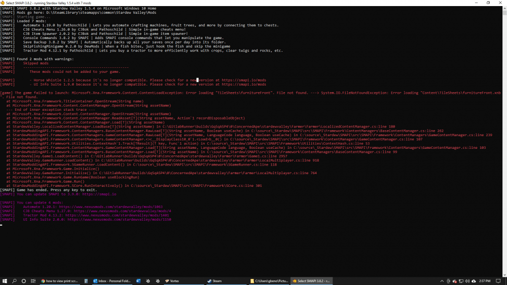Open File Explorer Pictures folder window
The height and width of the screenshot is (285, 507).
tap(269, 281)
